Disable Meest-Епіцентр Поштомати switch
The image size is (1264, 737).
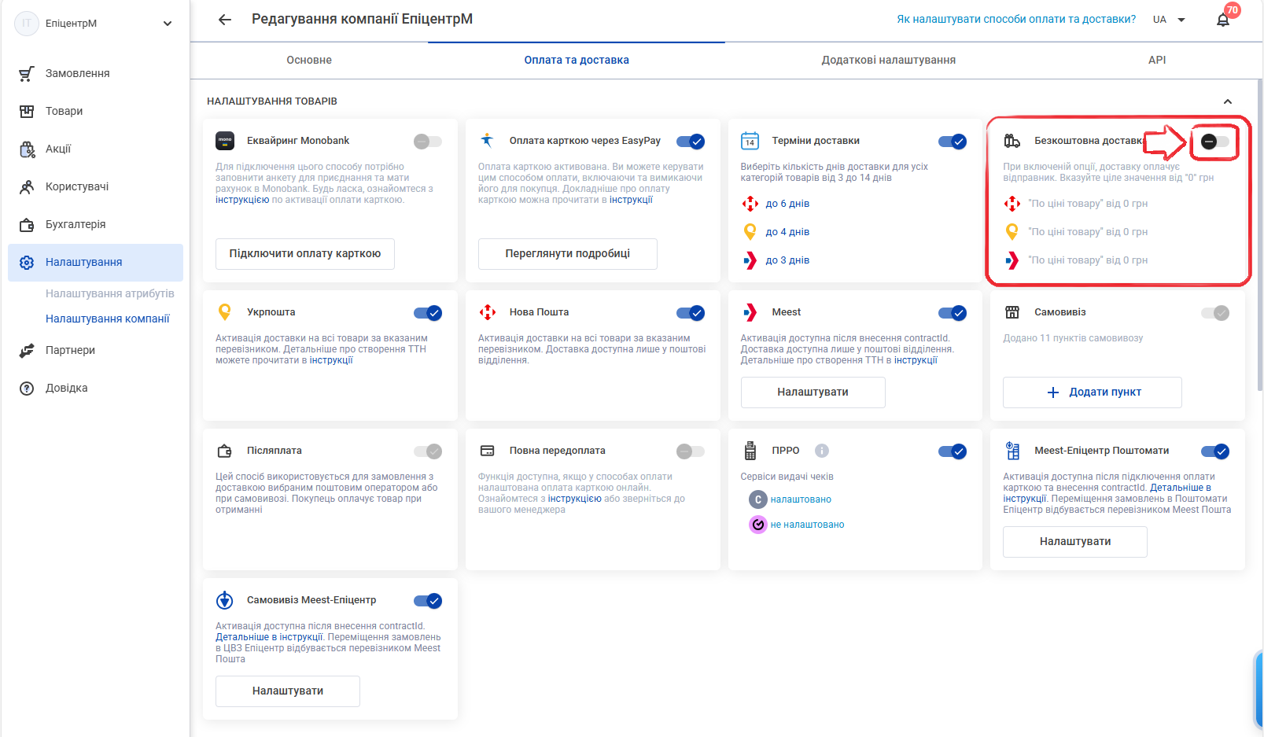1215,451
